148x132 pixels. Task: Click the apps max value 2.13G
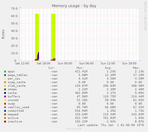point(139,72)
